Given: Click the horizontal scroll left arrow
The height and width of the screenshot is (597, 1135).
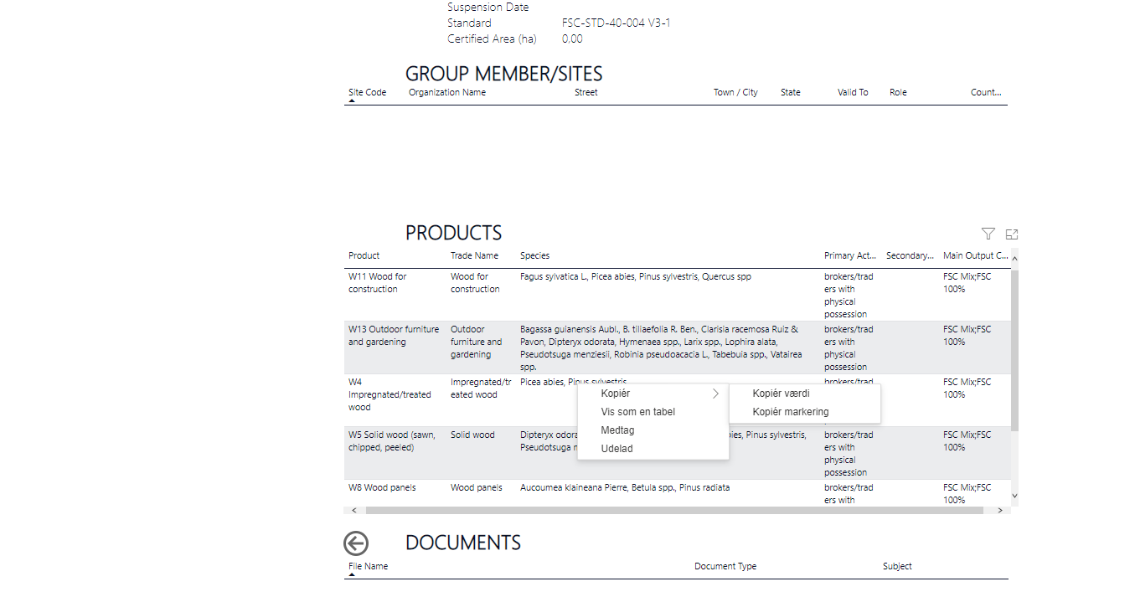Looking at the screenshot, I should (353, 510).
